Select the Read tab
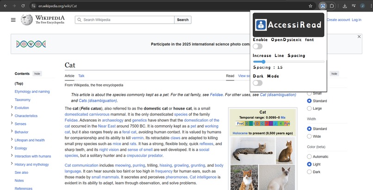373x190 pixels. coord(230,76)
